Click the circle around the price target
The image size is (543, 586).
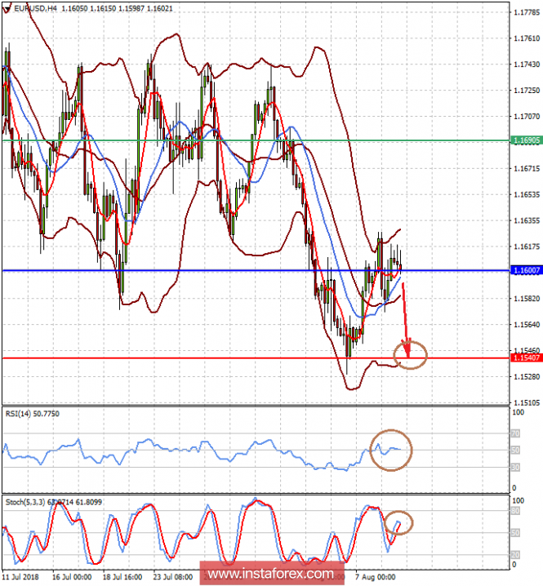tap(410, 355)
